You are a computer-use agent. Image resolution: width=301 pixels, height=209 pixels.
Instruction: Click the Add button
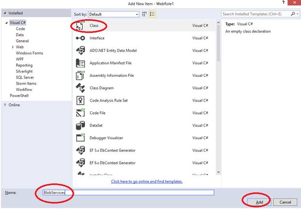coord(259,202)
